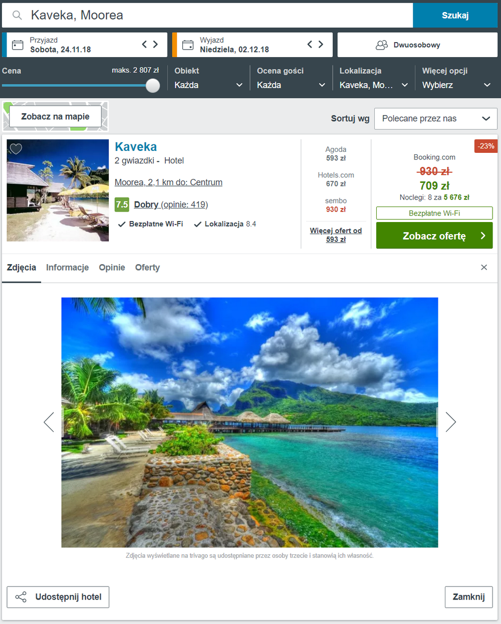501x624 pixels.
Task: Close the hotel details panel with X
Action: point(484,267)
